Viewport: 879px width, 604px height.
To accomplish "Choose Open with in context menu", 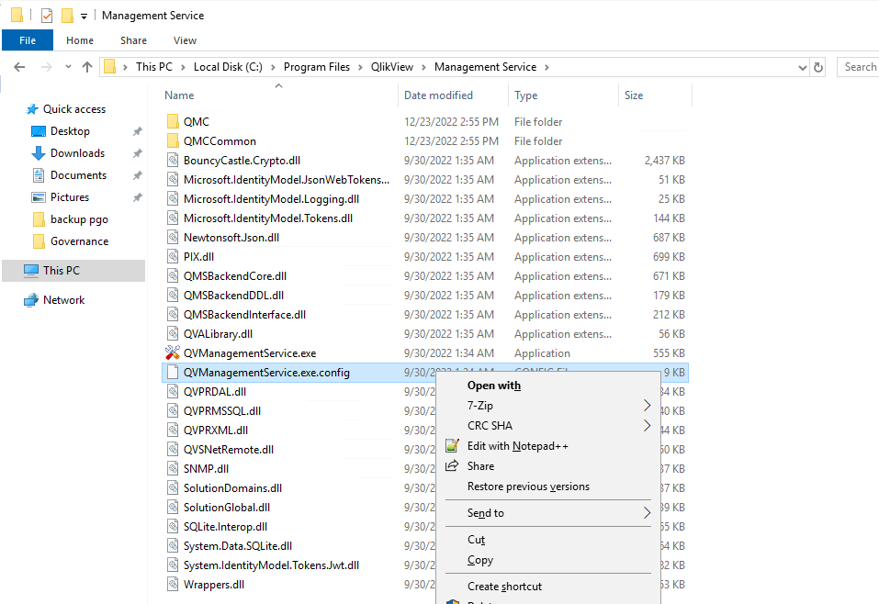I will coord(494,386).
